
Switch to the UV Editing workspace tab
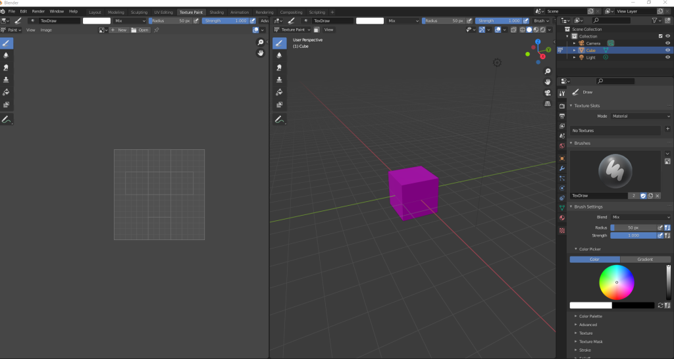click(x=163, y=12)
